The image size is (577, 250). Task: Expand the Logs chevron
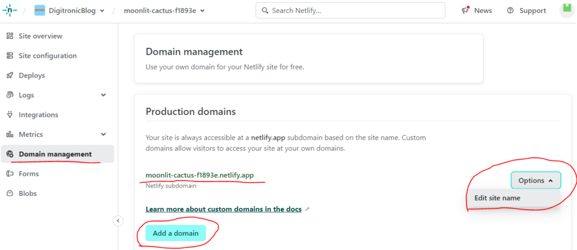[x=104, y=95]
